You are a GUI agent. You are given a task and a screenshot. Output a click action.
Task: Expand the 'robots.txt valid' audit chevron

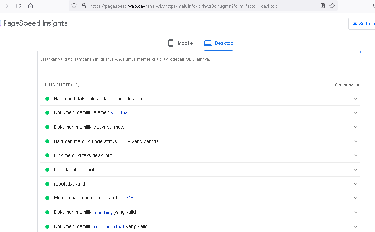[355, 184]
